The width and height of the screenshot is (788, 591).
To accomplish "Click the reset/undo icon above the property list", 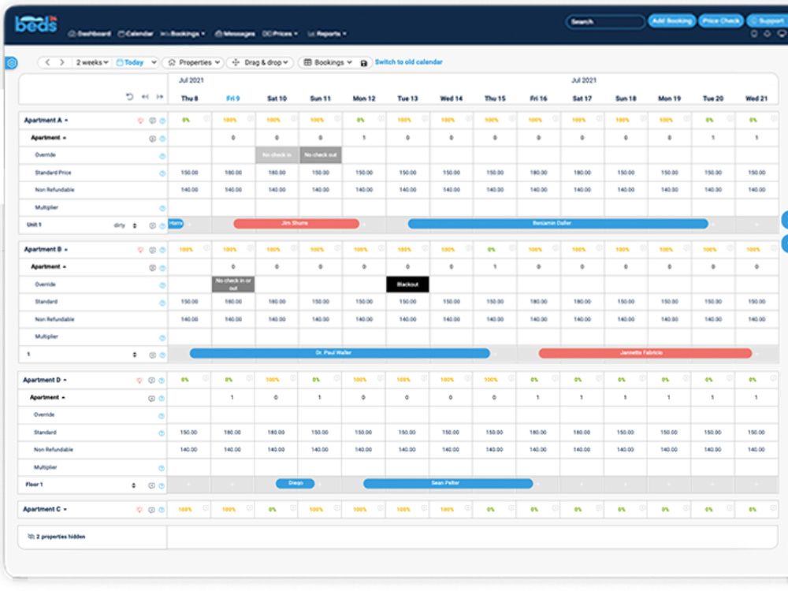I will 130,96.
